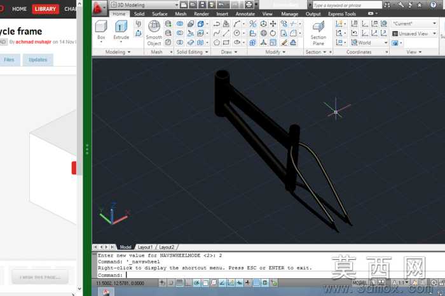Toggle Ortho mode in status bar
Image resolution: width=445 pixels, height=296 pixels.
pos(188,283)
